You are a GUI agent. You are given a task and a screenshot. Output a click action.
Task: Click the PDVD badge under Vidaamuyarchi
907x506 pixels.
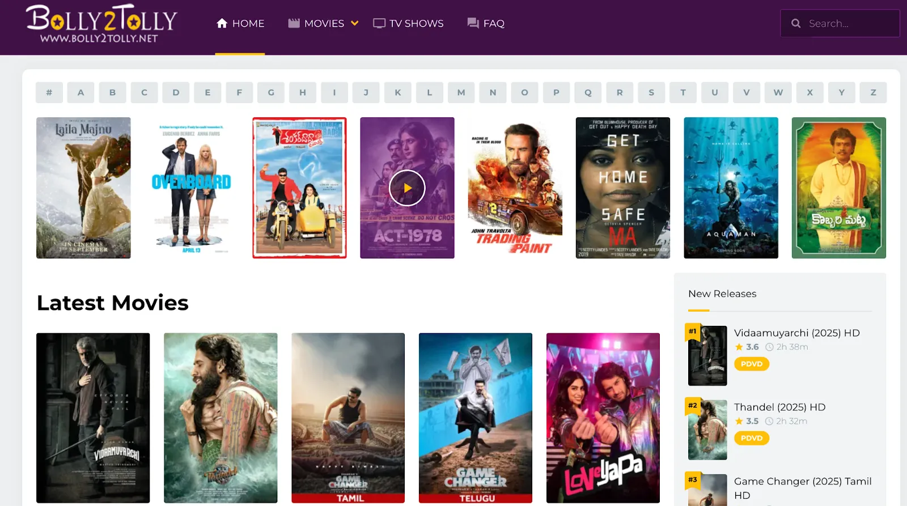pos(752,364)
